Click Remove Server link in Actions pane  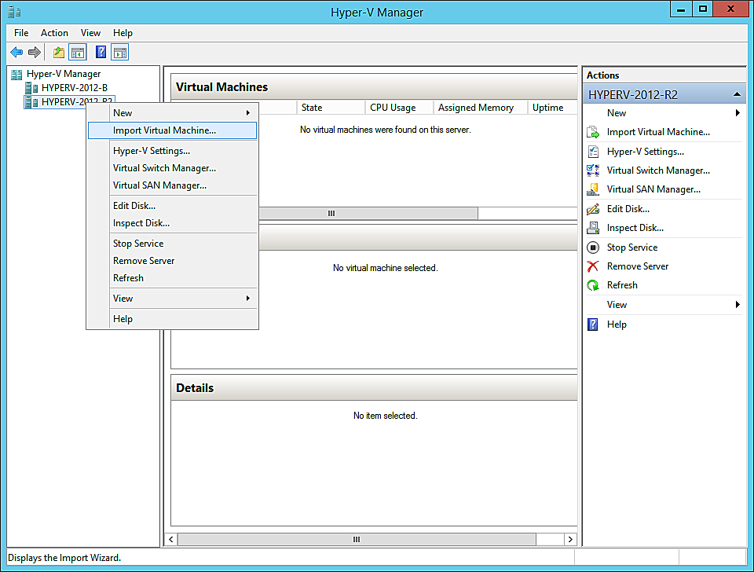click(x=638, y=266)
